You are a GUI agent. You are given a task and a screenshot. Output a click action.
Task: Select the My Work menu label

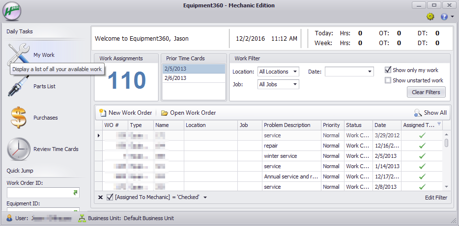(44, 55)
